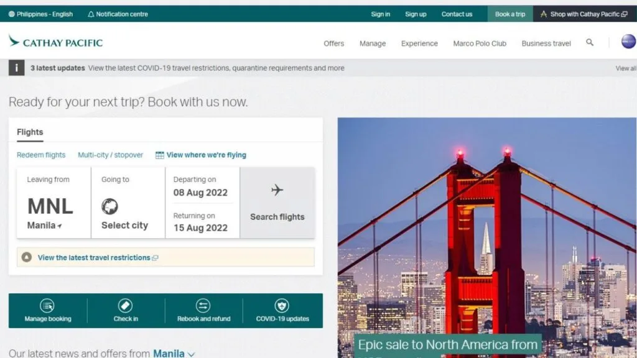Open the Manage menu
The height and width of the screenshot is (358, 637).
373,44
